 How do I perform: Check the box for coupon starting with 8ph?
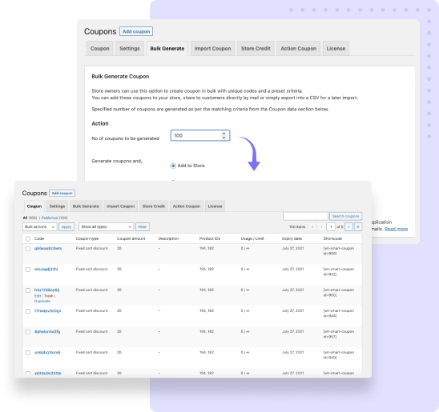pos(28,332)
